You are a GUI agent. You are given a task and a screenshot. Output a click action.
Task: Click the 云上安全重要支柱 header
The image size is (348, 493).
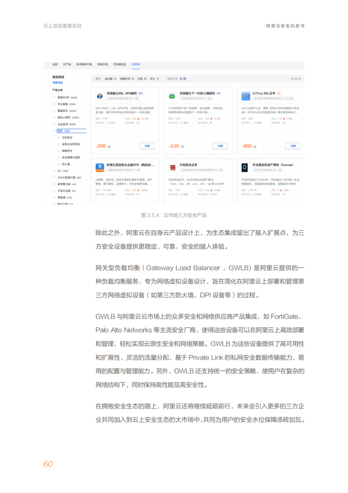63,26
